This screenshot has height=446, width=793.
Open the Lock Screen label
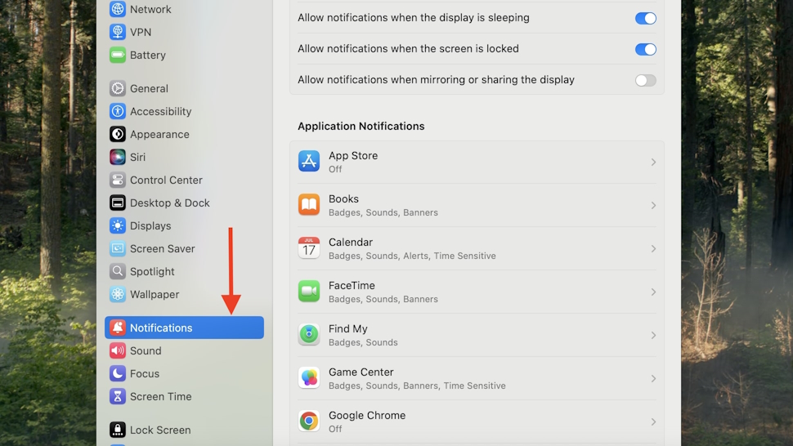160,430
